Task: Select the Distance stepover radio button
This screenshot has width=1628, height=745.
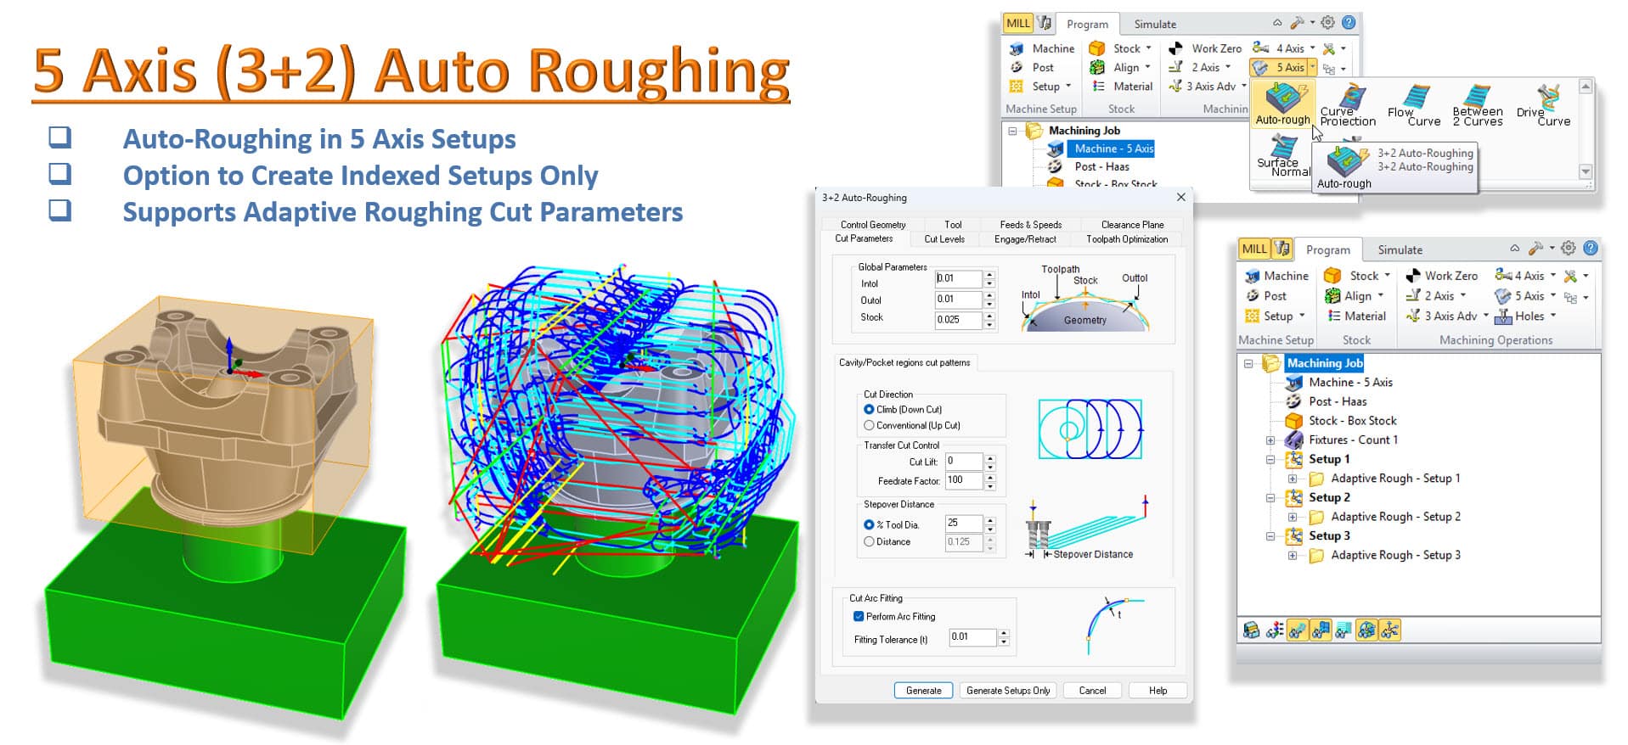Action: [869, 541]
